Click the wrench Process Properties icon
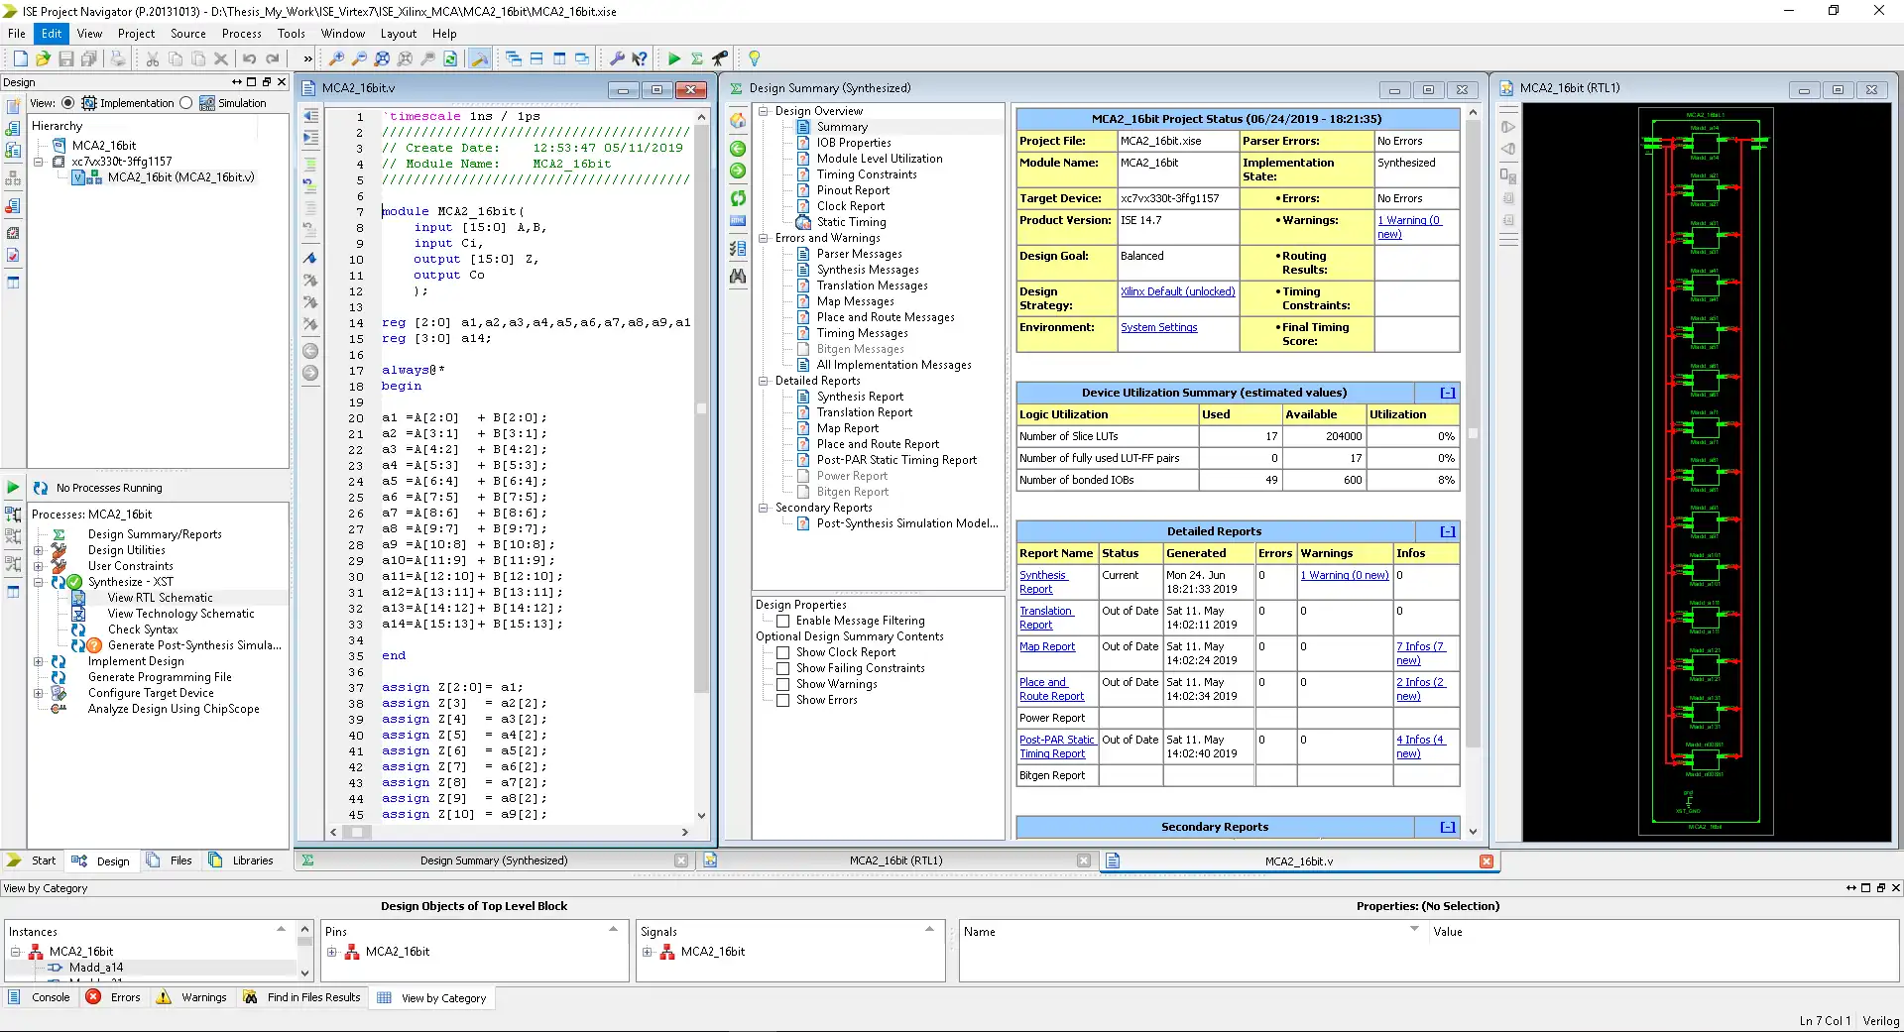This screenshot has height=1032, width=1904. (617, 59)
